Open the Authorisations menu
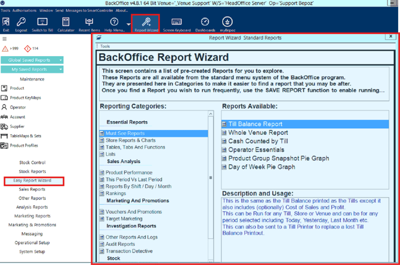The image size is (400, 265). [x=24, y=10]
